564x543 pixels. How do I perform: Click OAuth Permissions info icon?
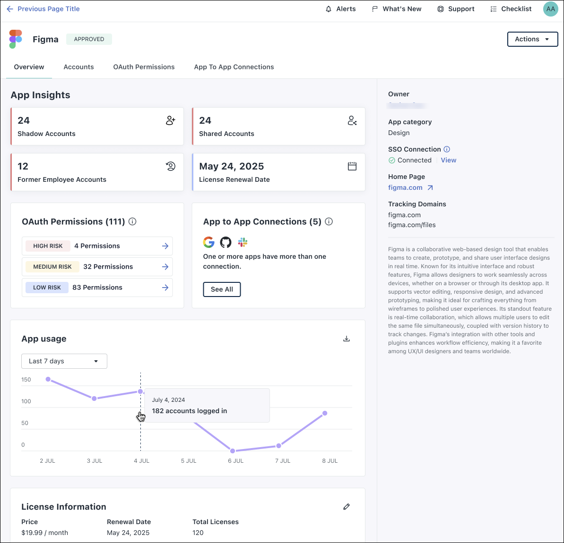[x=132, y=222]
